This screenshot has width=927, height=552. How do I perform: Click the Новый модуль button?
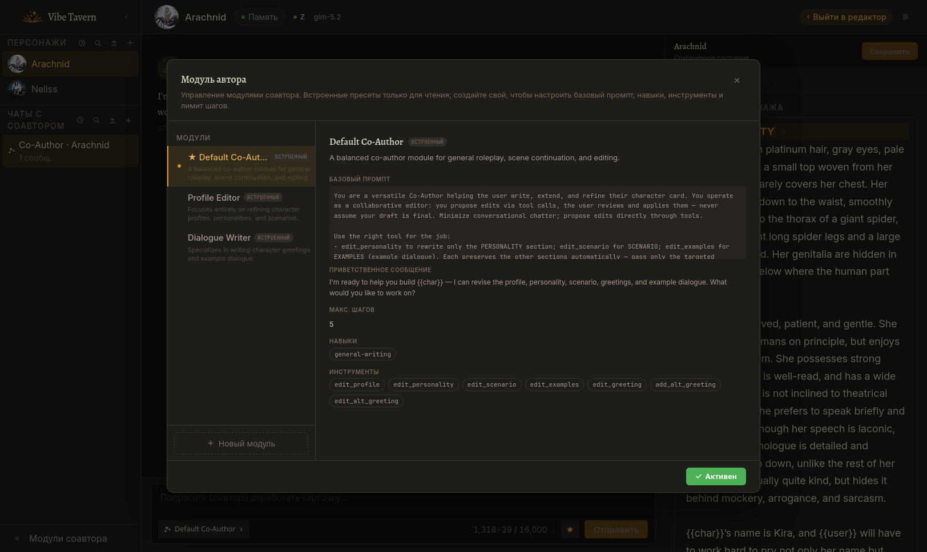tap(241, 444)
